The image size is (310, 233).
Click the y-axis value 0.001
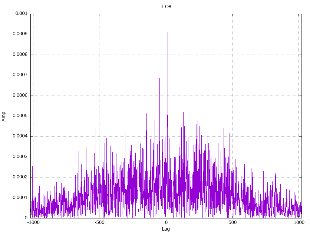(21, 13)
